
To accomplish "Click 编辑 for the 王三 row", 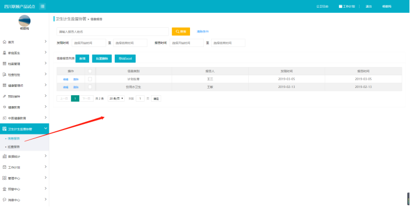I will (65, 79).
